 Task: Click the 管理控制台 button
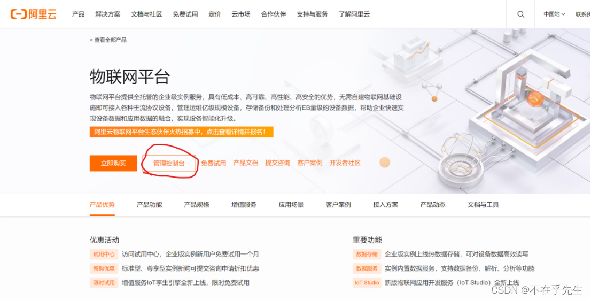(169, 164)
